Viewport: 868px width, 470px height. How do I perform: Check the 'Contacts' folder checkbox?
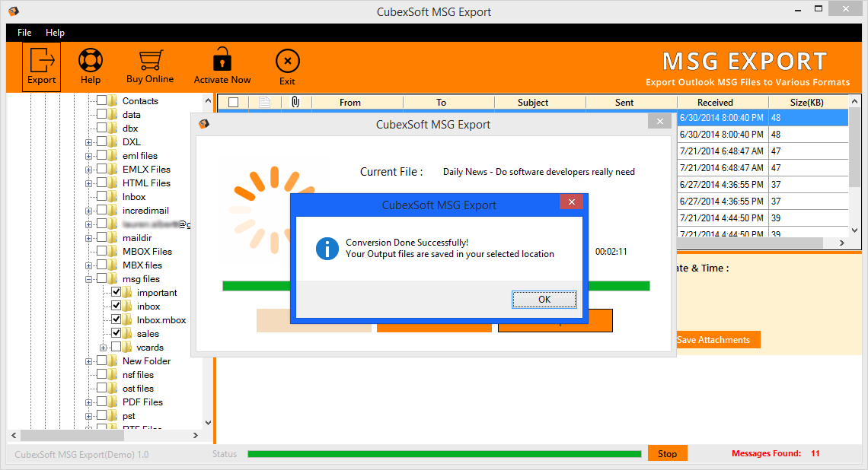(102, 101)
